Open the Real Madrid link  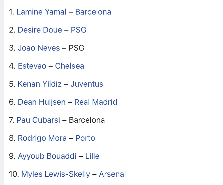point(96,102)
